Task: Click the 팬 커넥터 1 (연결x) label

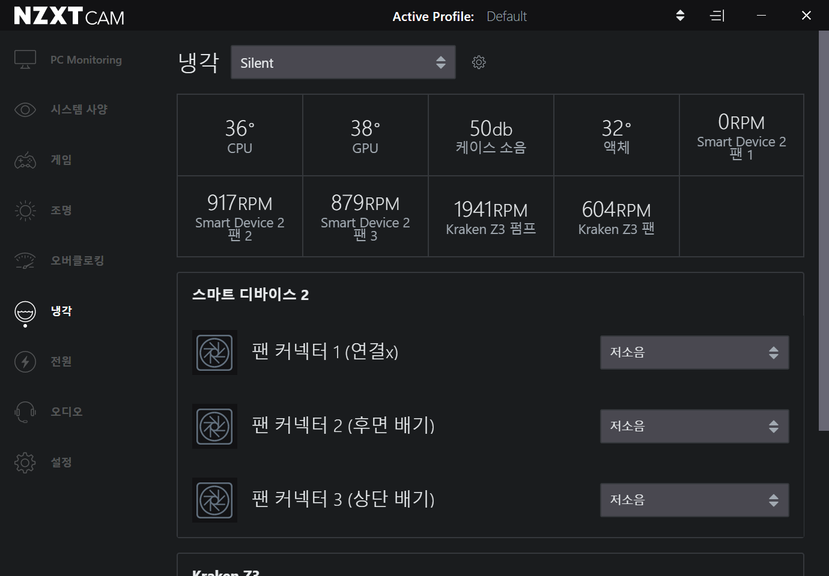Action: click(x=325, y=352)
